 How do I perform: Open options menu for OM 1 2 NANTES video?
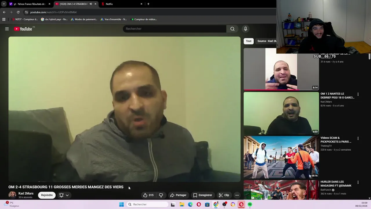tap(358, 94)
